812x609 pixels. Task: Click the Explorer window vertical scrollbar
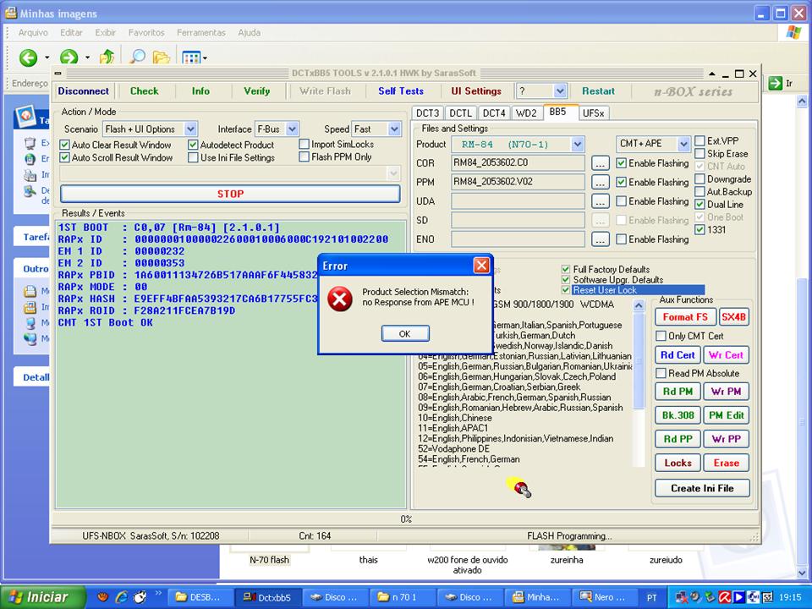tap(802, 337)
